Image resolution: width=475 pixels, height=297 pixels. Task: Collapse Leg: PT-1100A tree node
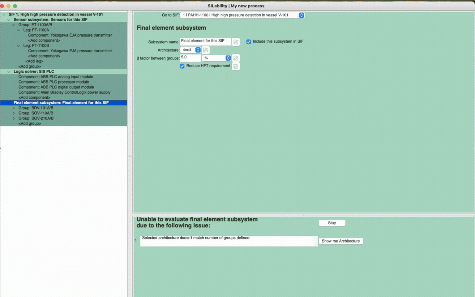pos(19,30)
